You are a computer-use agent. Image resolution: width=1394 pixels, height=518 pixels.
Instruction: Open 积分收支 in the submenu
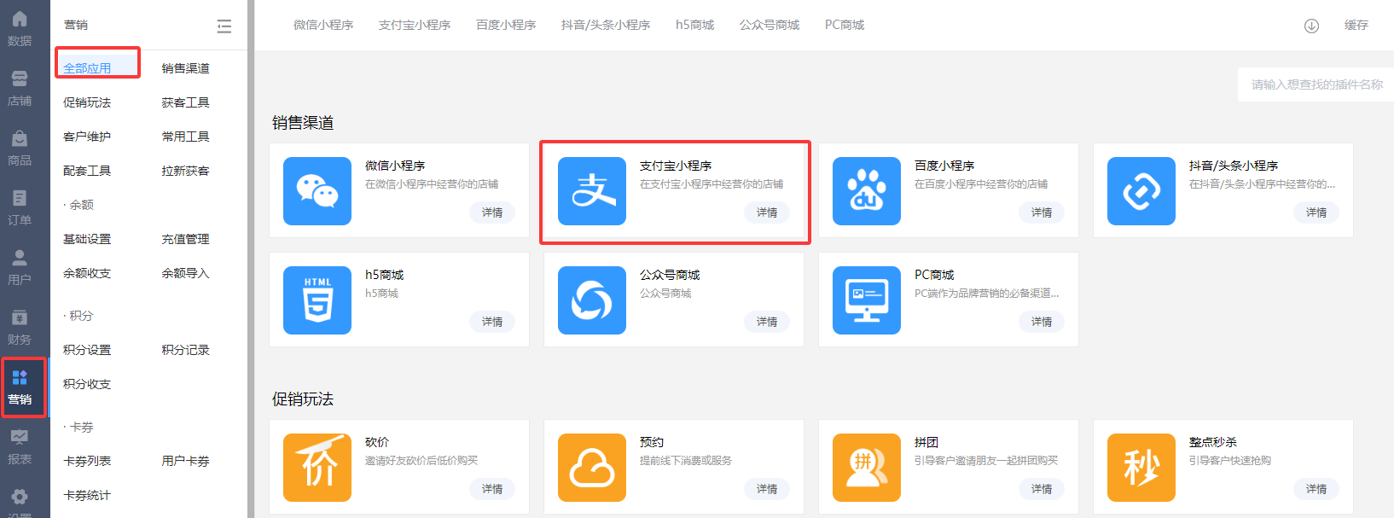pos(87,384)
